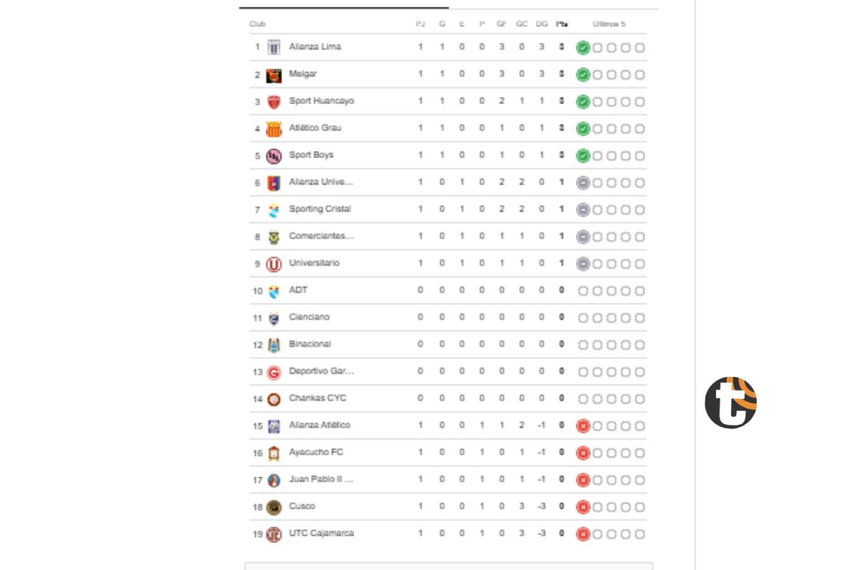Open the Ayacucho FC team link

(x=316, y=452)
